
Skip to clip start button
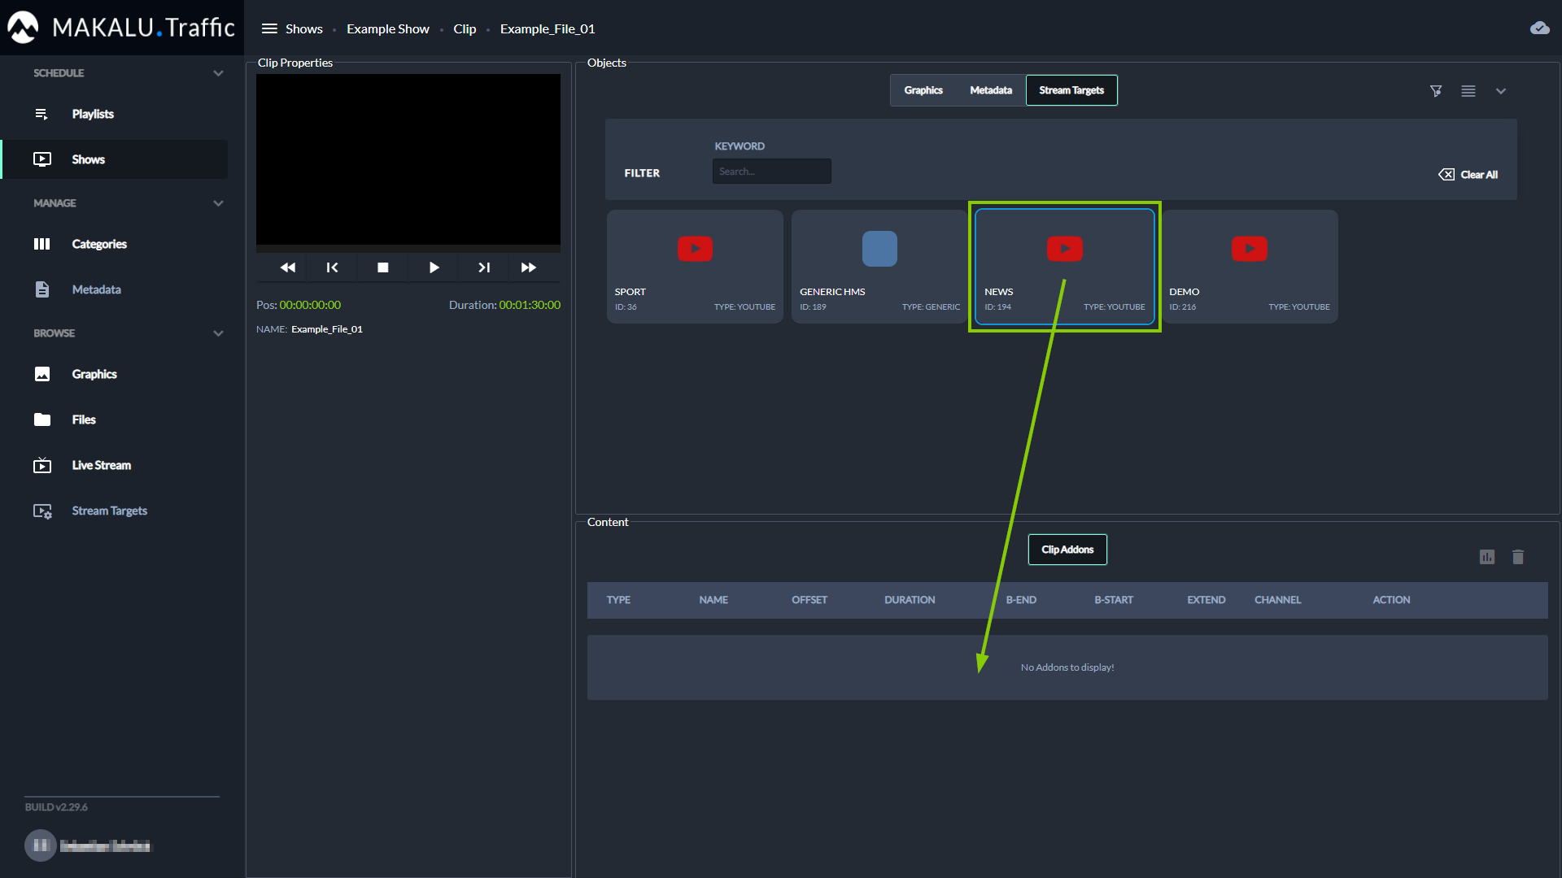tap(333, 267)
